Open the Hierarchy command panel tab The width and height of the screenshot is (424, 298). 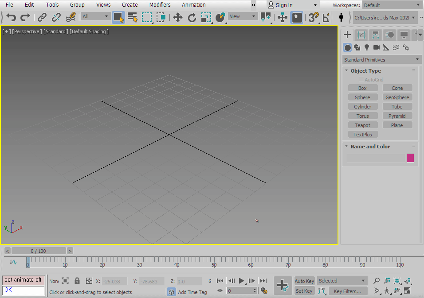click(x=375, y=35)
